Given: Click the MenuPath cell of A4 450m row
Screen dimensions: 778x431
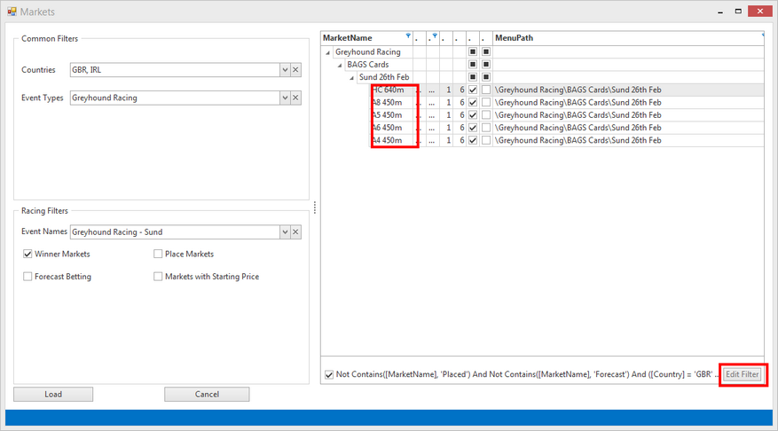Looking at the screenshot, I should coord(628,140).
